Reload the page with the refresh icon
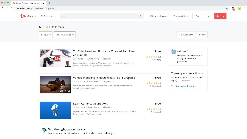The height and width of the screenshot is (139, 247). 12,8
